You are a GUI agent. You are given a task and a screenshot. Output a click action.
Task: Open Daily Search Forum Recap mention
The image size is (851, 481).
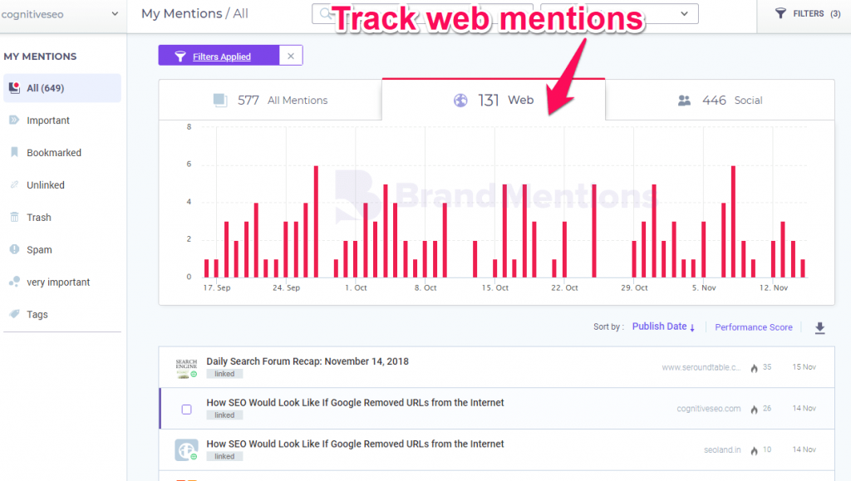[307, 361]
